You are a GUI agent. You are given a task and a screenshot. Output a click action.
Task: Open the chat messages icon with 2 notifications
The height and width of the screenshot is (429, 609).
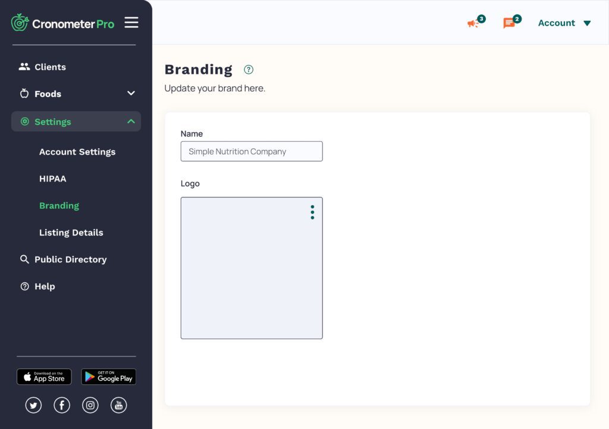coord(509,23)
